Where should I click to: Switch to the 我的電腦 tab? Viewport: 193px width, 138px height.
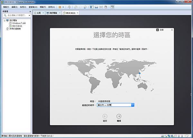[52, 13]
